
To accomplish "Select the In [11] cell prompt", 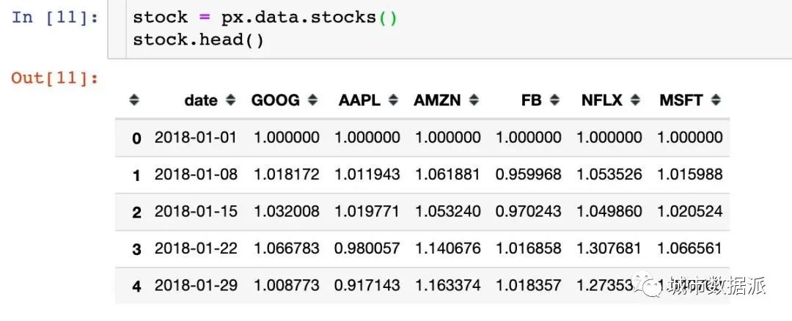I will pyautogui.click(x=55, y=17).
